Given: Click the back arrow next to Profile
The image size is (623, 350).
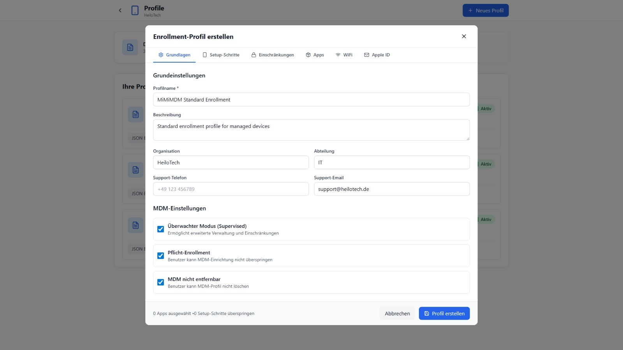Looking at the screenshot, I should click(x=120, y=10).
